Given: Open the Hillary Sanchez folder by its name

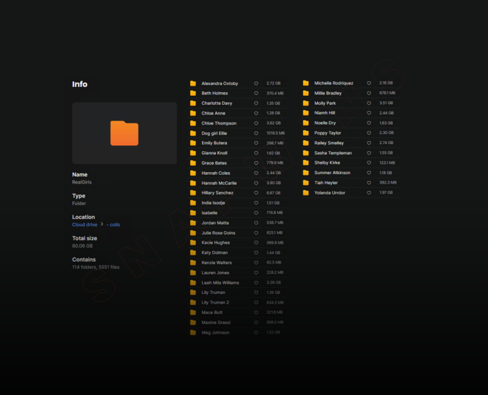Looking at the screenshot, I should [x=217, y=192].
